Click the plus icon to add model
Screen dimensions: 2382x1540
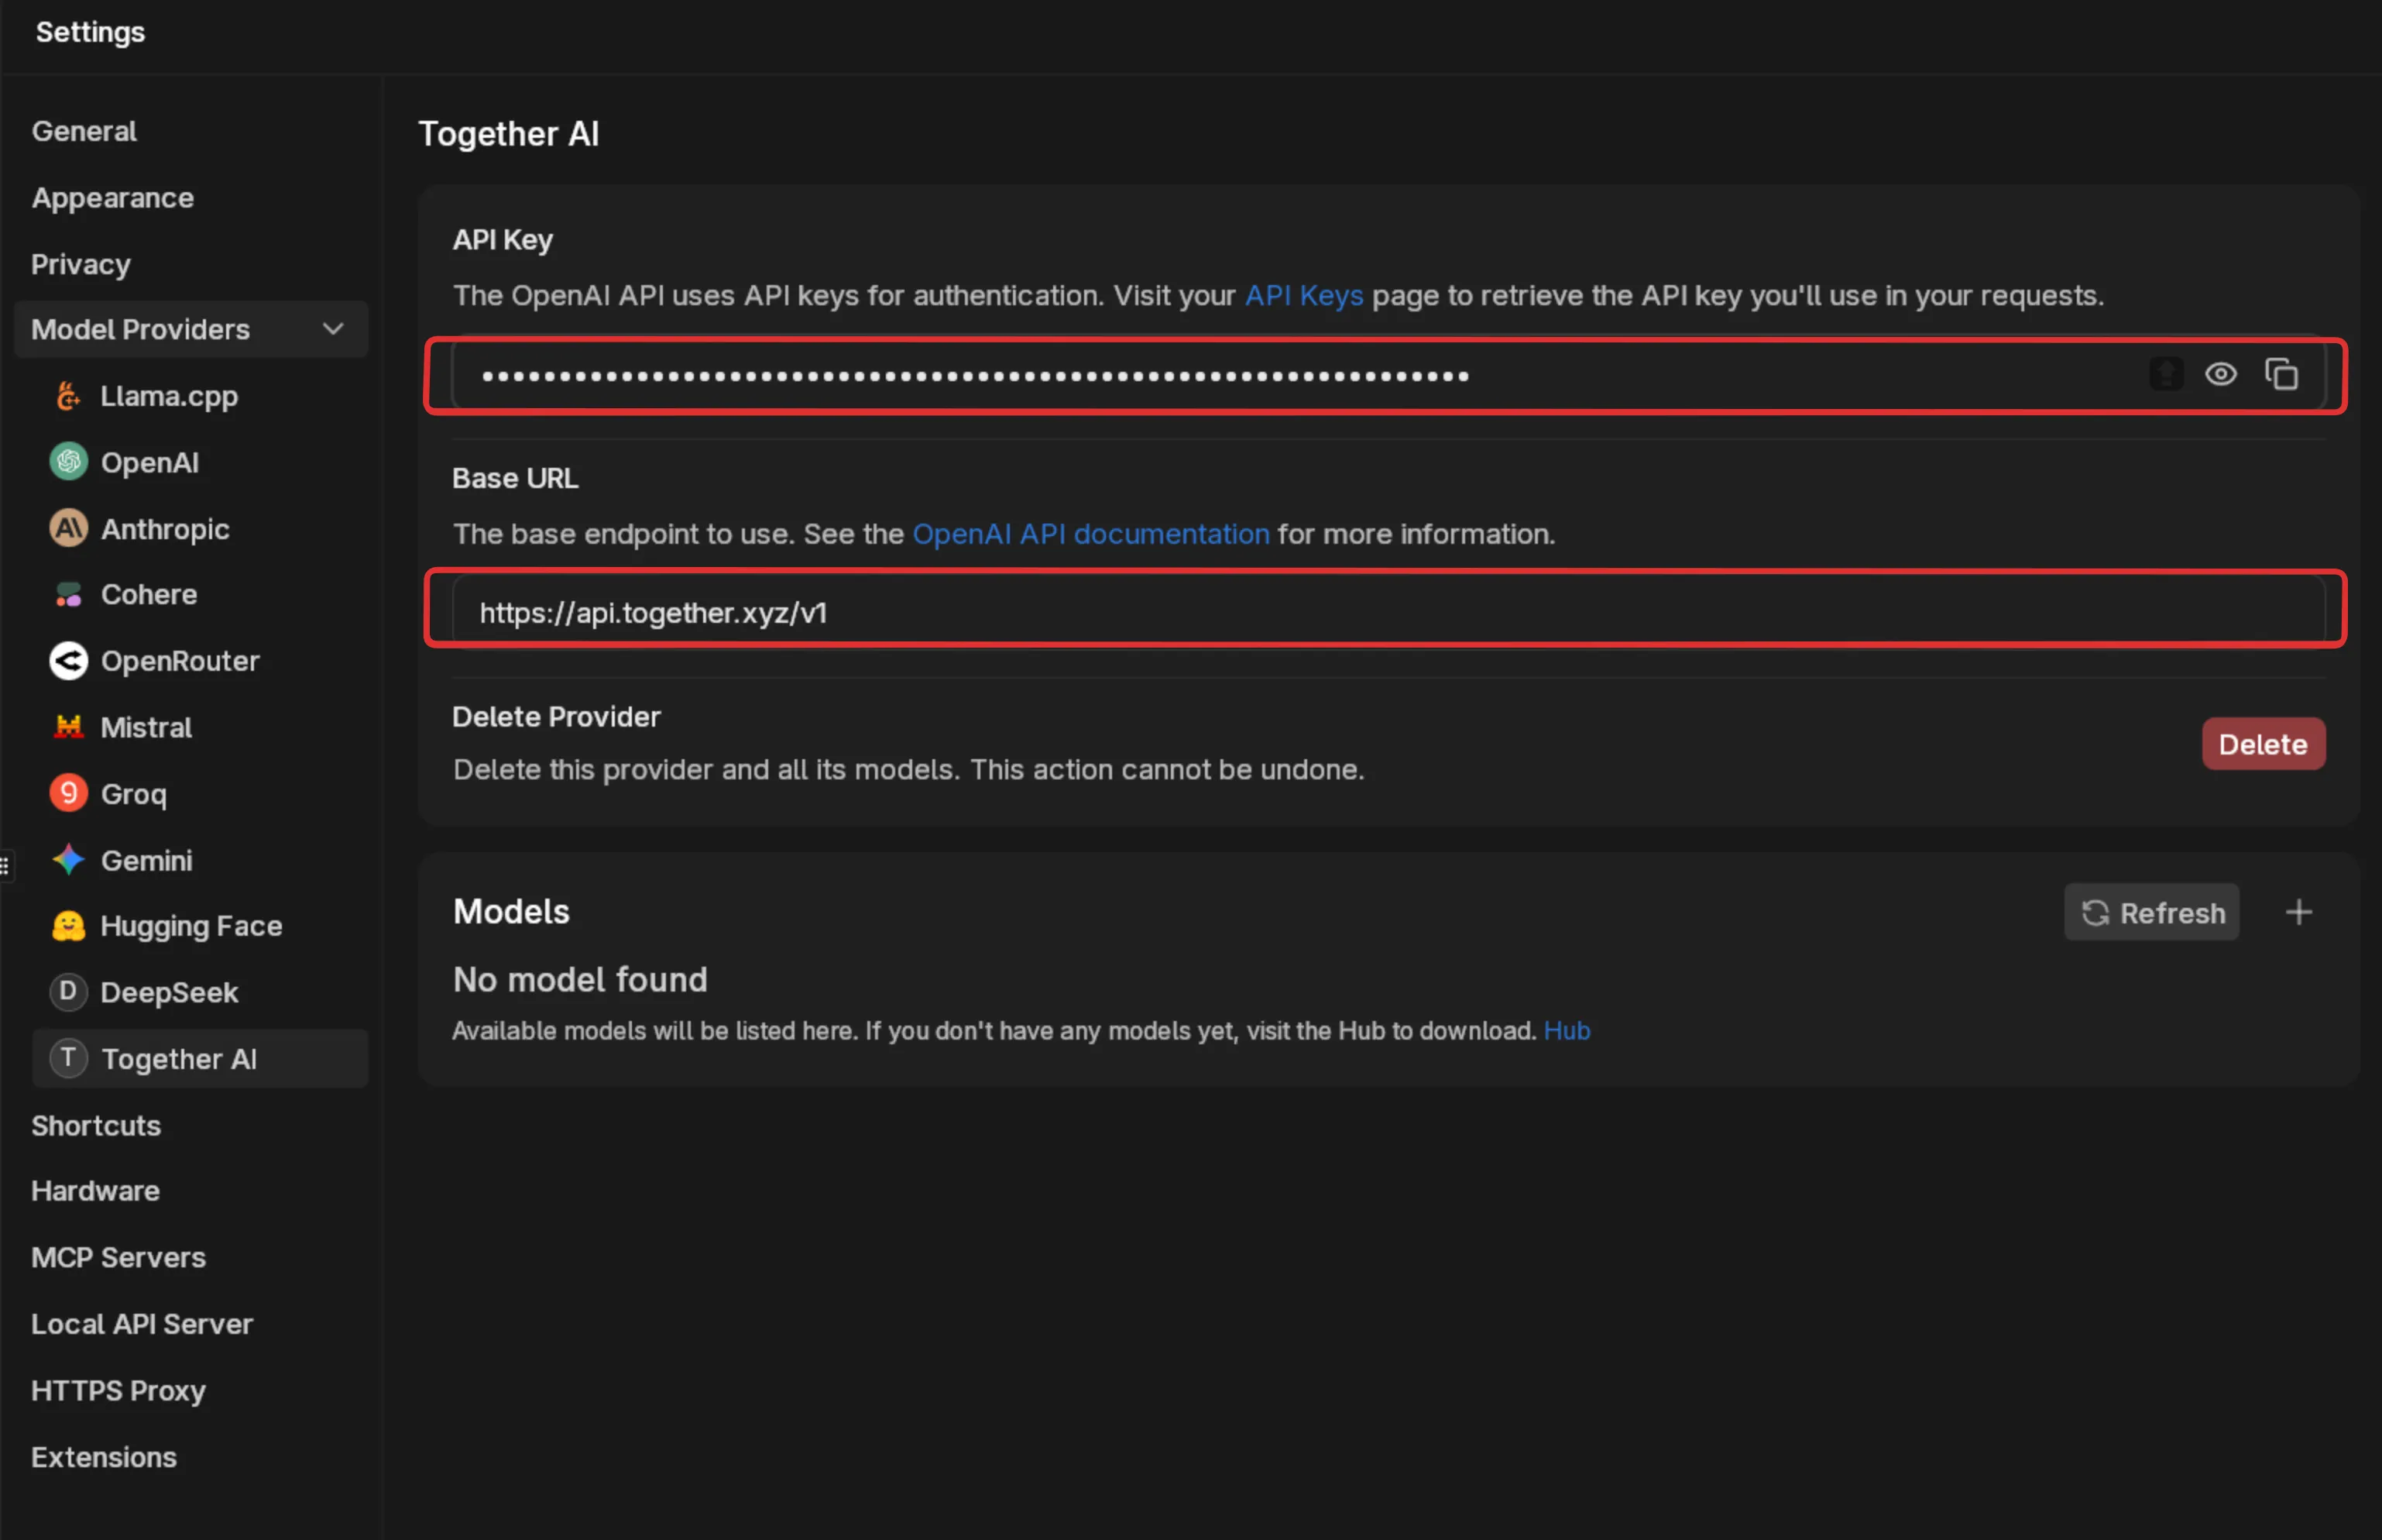point(2298,912)
